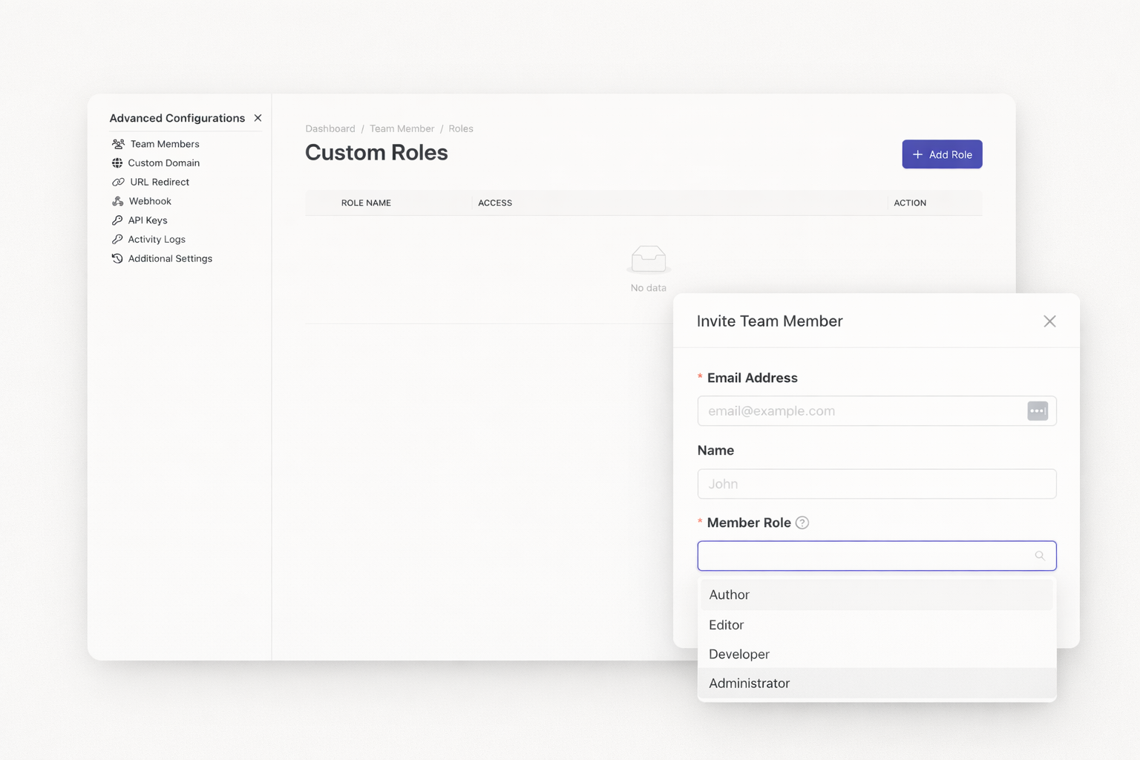
Task: Open Activity Logs from the sidebar
Action: coord(157,240)
